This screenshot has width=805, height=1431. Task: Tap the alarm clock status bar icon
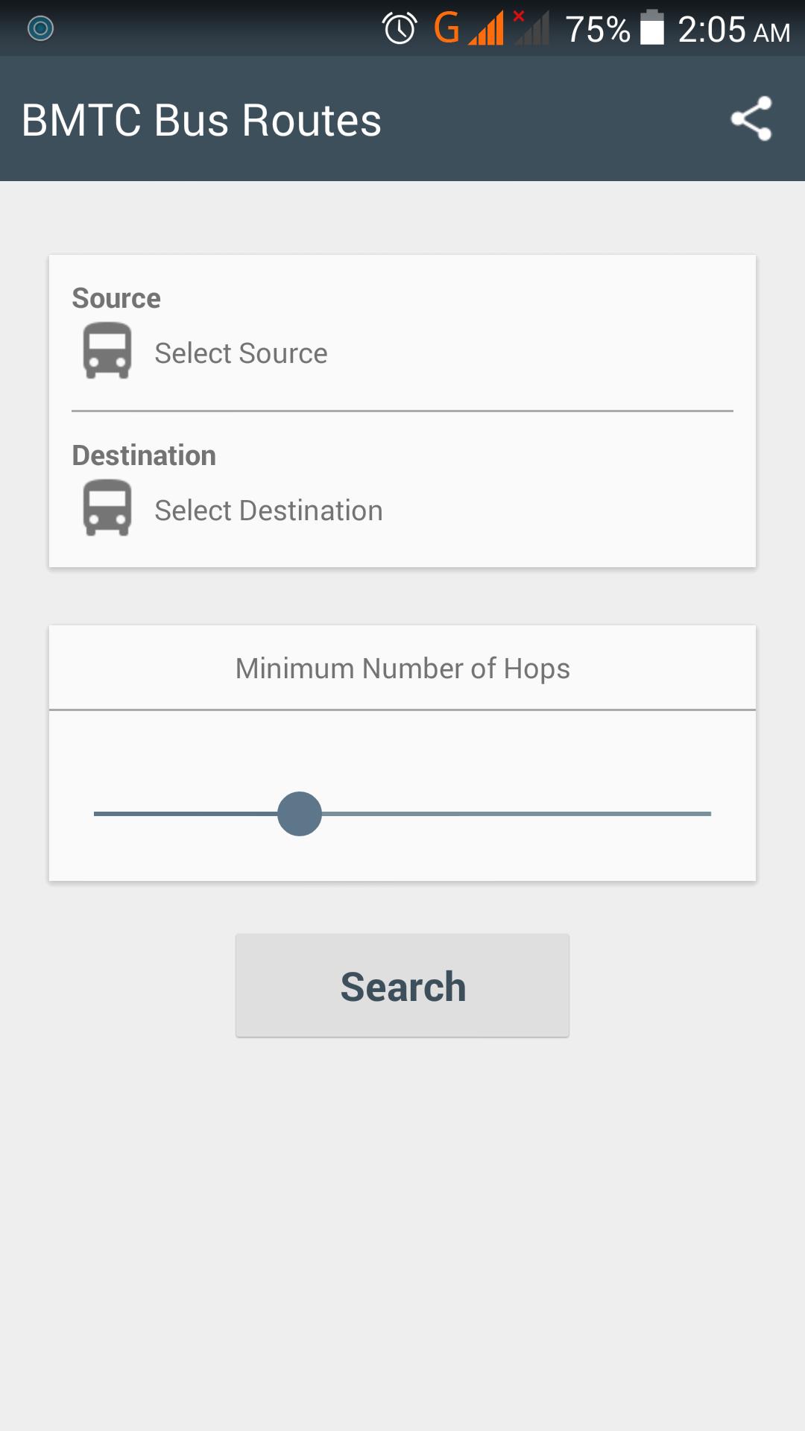[400, 29]
